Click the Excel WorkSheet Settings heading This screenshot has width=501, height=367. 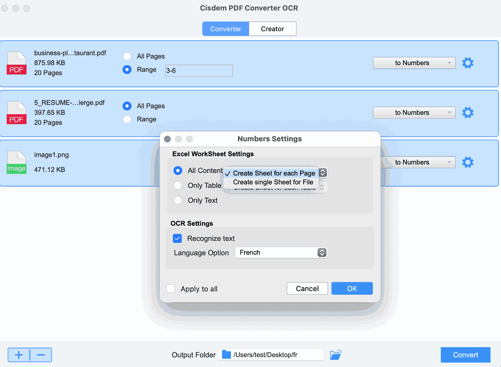click(213, 154)
